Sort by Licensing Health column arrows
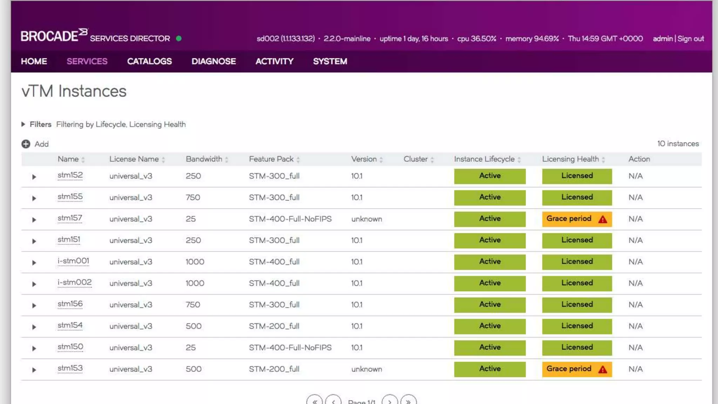Screen dimensions: 718x404 (x=603, y=160)
